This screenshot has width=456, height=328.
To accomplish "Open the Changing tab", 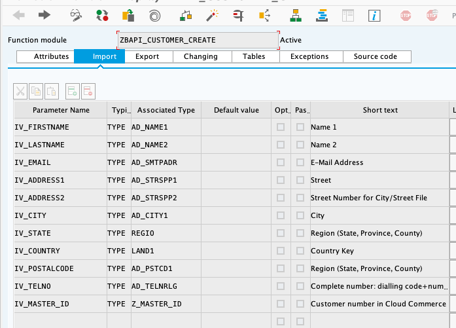I will pyautogui.click(x=202, y=56).
